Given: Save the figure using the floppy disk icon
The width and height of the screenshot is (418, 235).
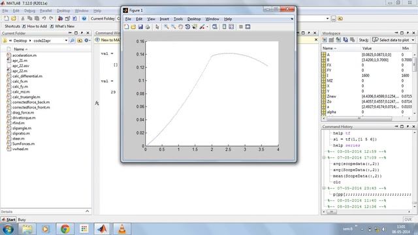Looking at the screenshot, I should click(x=140, y=27).
